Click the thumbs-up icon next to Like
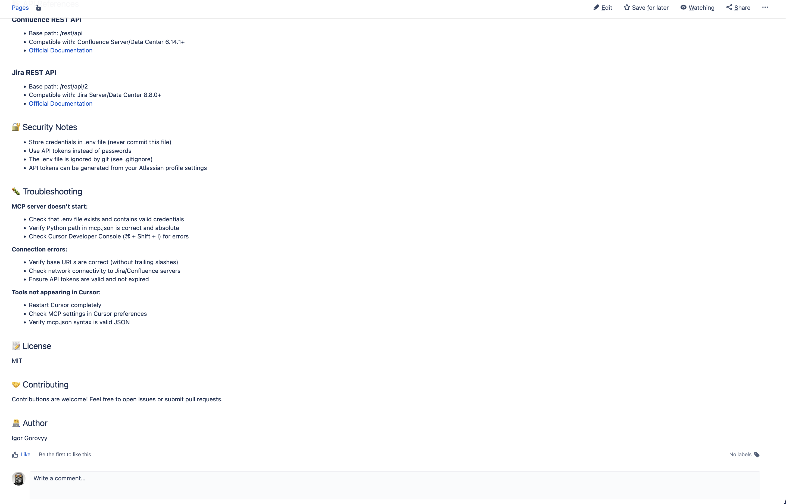This screenshot has width=786, height=504. [x=15, y=455]
